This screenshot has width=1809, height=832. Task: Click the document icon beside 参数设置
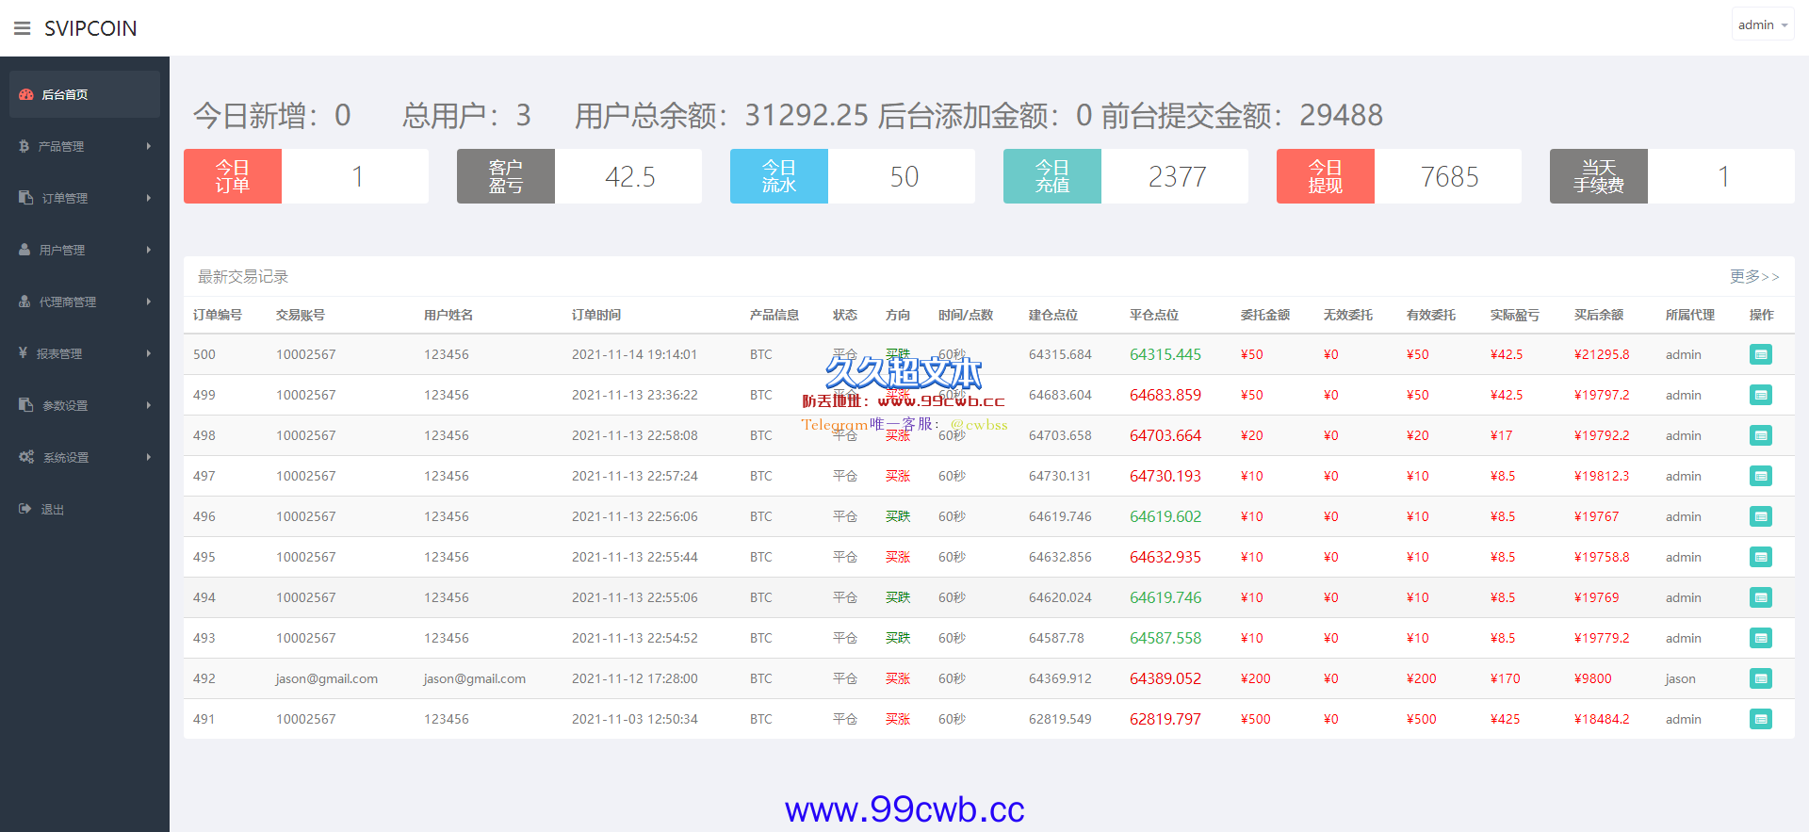[26, 405]
